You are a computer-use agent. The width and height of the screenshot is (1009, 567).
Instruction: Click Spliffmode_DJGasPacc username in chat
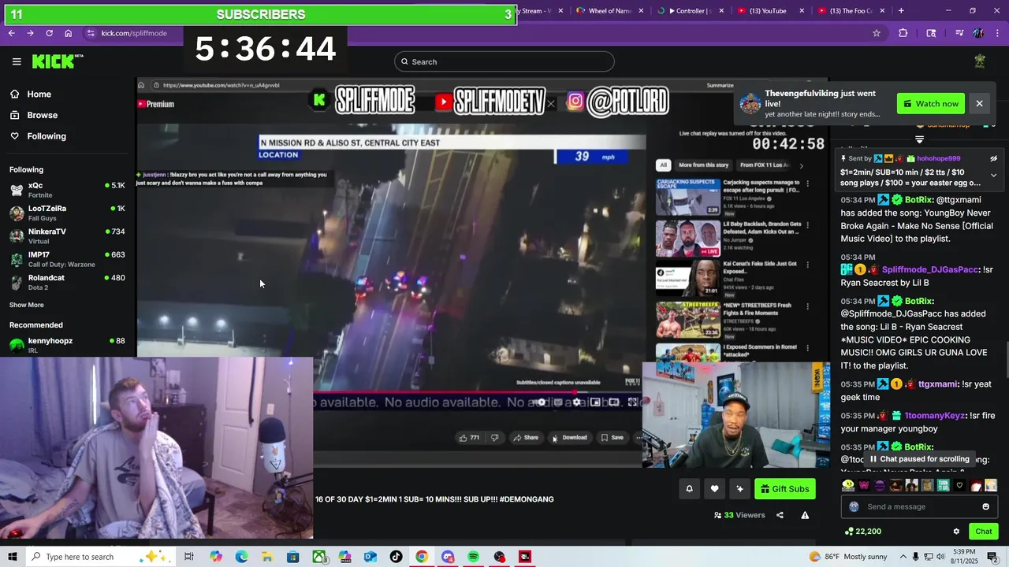click(x=930, y=269)
